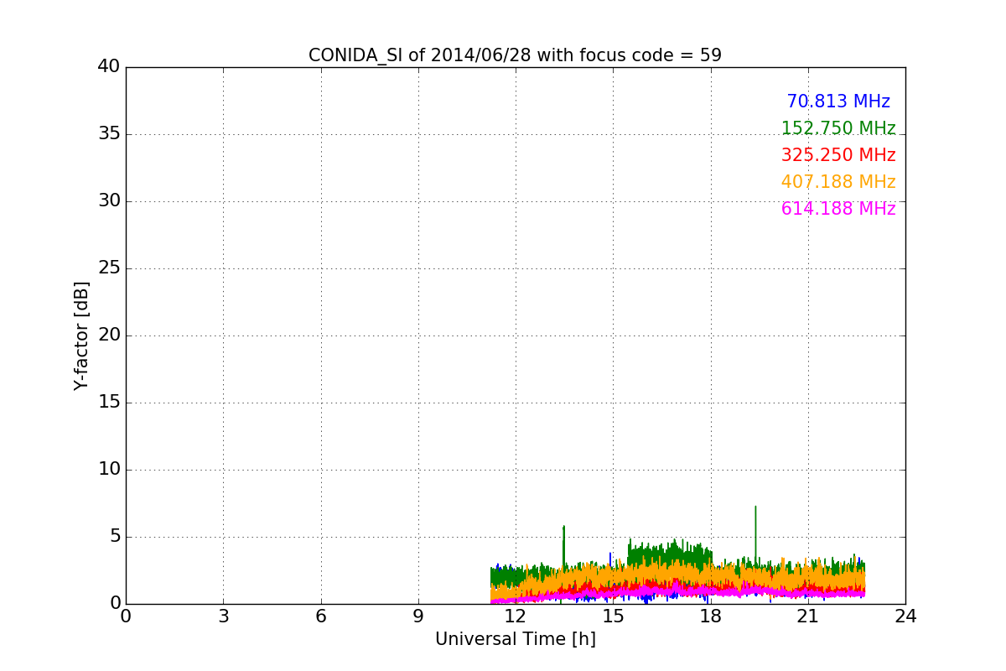1006x671 pixels.
Task: Click the y-axis tick label 35
Action: click(x=109, y=134)
